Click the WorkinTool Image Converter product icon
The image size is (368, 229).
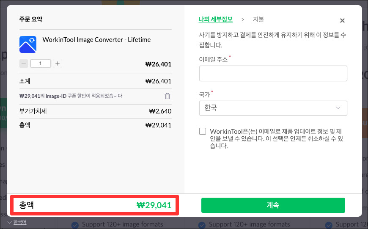pos(28,44)
